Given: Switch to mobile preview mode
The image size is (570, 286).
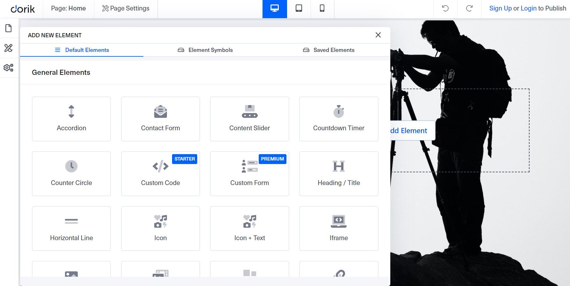Looking at the screenshot, I should tap(322, 9).
